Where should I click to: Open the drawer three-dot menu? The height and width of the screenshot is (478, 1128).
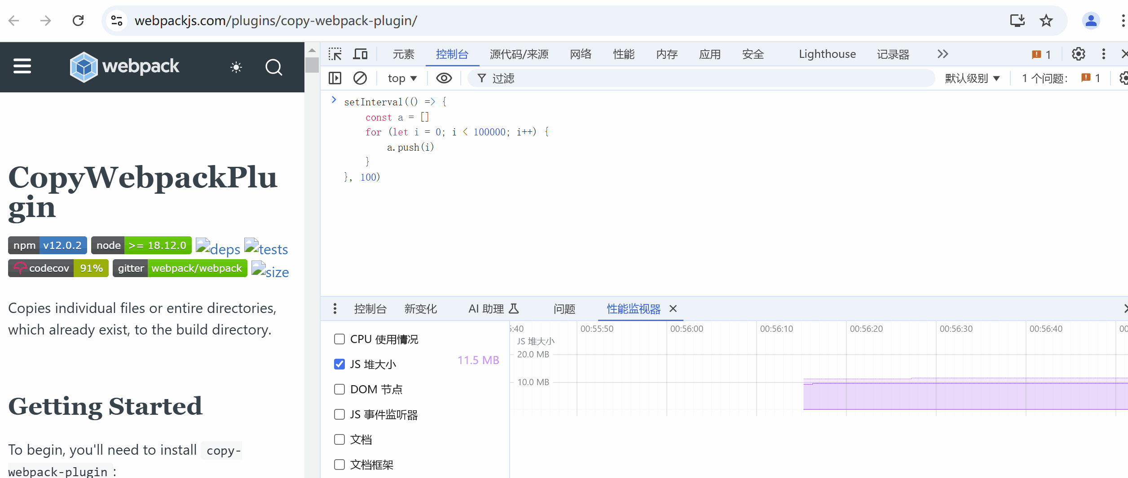tap(335, 309)
